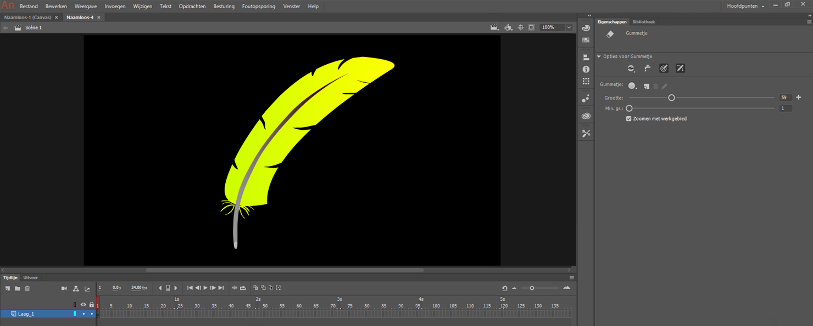813x326 pixels.
Task: Open the Wijzigen menu
Action: coord(143,7)
